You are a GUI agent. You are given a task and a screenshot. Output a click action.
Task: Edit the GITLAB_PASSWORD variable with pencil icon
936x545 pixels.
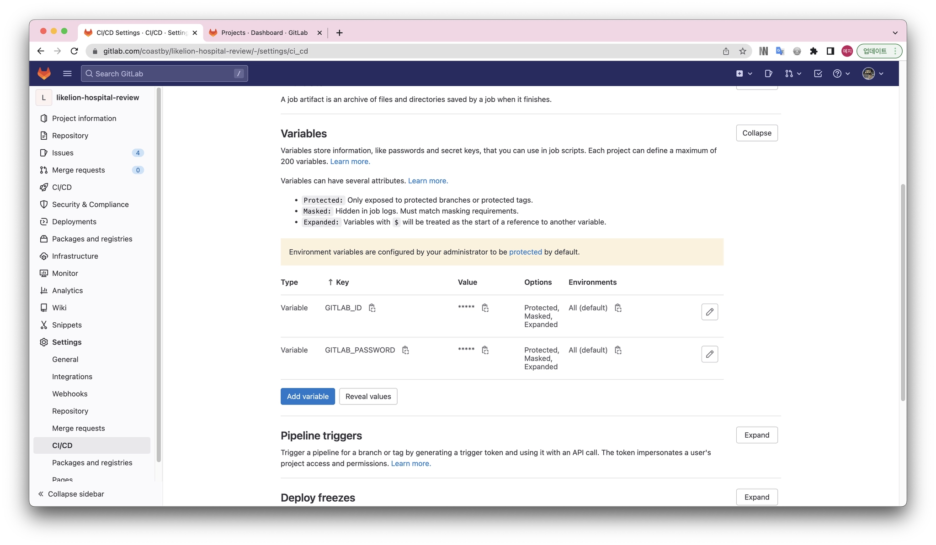(709, 354)
